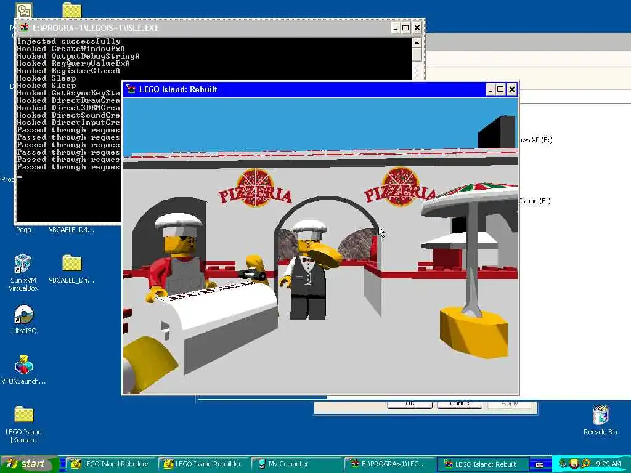The image size is (631, 473).
Task: Click the PIZZERIA sign above the piano chef
Action: pos(255,189)
